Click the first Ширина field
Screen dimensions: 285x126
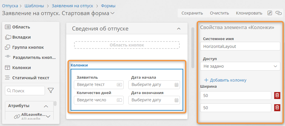[236, 96]
